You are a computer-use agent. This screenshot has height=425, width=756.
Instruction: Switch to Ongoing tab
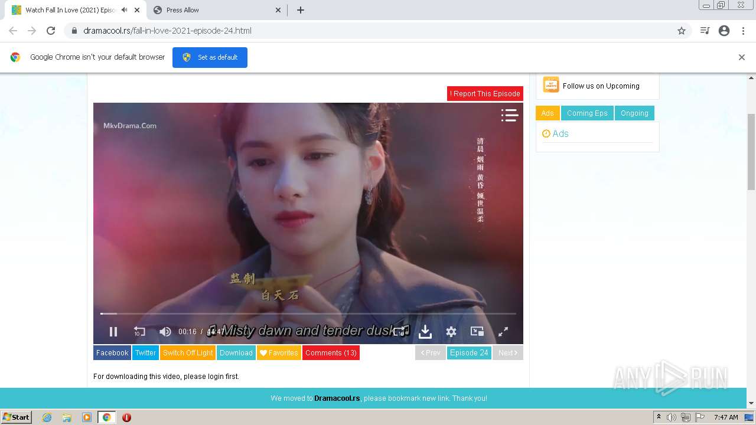pyautogui.click(x=634, y=113)
